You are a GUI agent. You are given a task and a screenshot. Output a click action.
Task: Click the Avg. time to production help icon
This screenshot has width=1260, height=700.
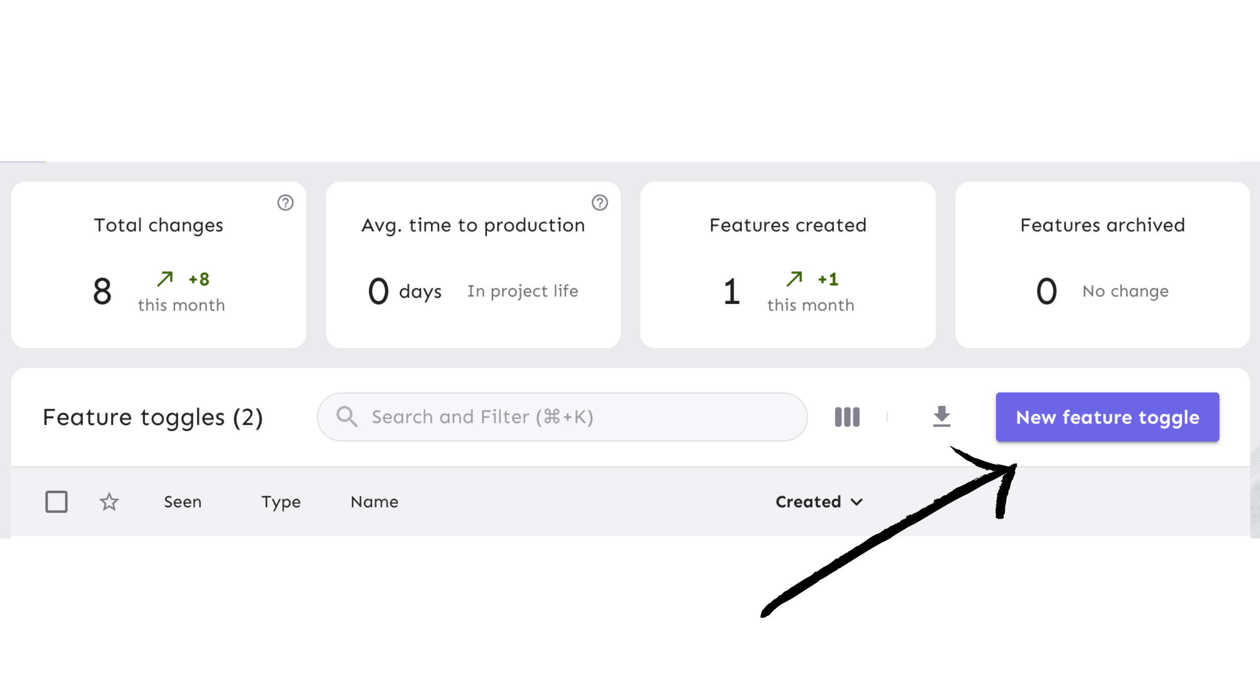(x=600, y=202)
